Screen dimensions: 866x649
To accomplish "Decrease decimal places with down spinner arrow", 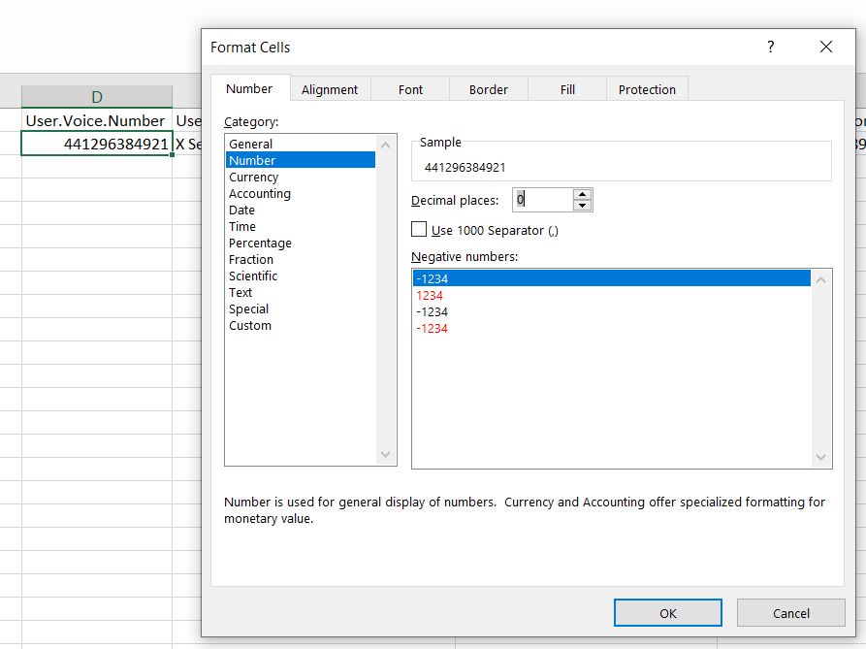I will click(582, 206).
